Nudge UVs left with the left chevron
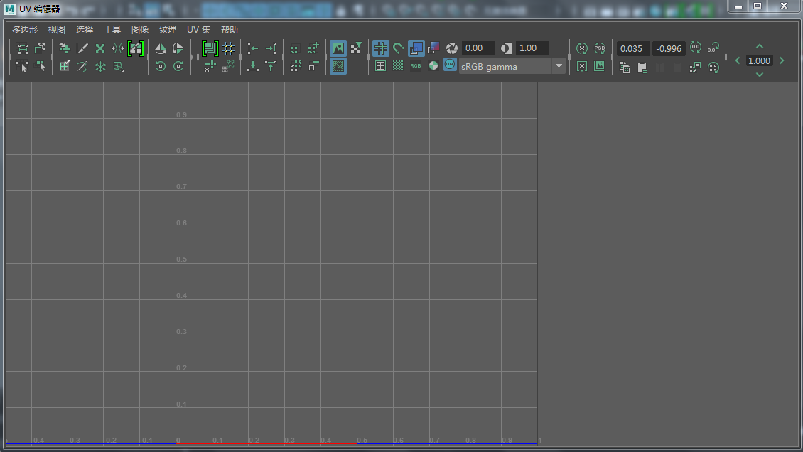 pos(738,61)
